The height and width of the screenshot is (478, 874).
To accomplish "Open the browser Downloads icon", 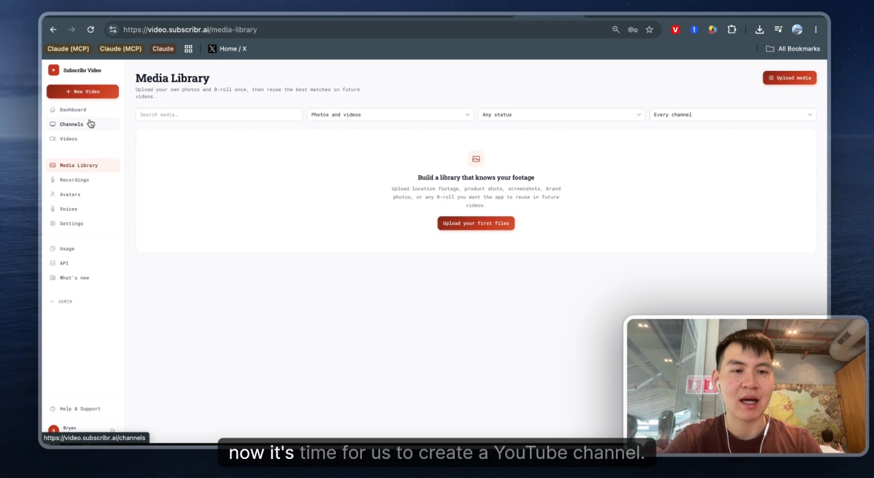I will click(x=759, y=30).
